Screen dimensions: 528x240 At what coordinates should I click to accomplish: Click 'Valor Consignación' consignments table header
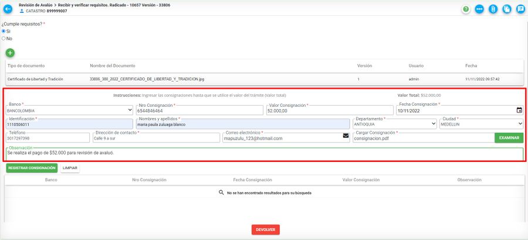[x=361, y=180]
